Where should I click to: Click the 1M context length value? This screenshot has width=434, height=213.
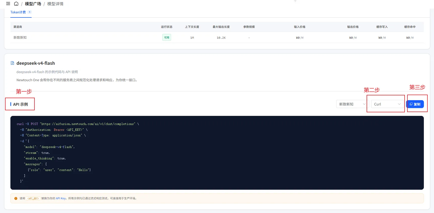192,38
